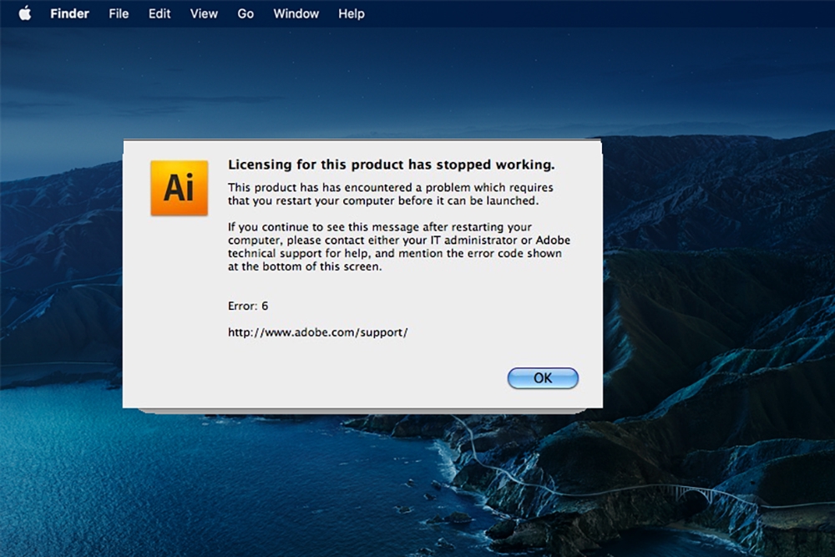The image size is (835, 557).
Task: Click the macOS menu bar
Action: click(501, 13)
